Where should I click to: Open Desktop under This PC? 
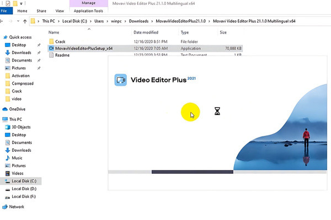[19, 135]
